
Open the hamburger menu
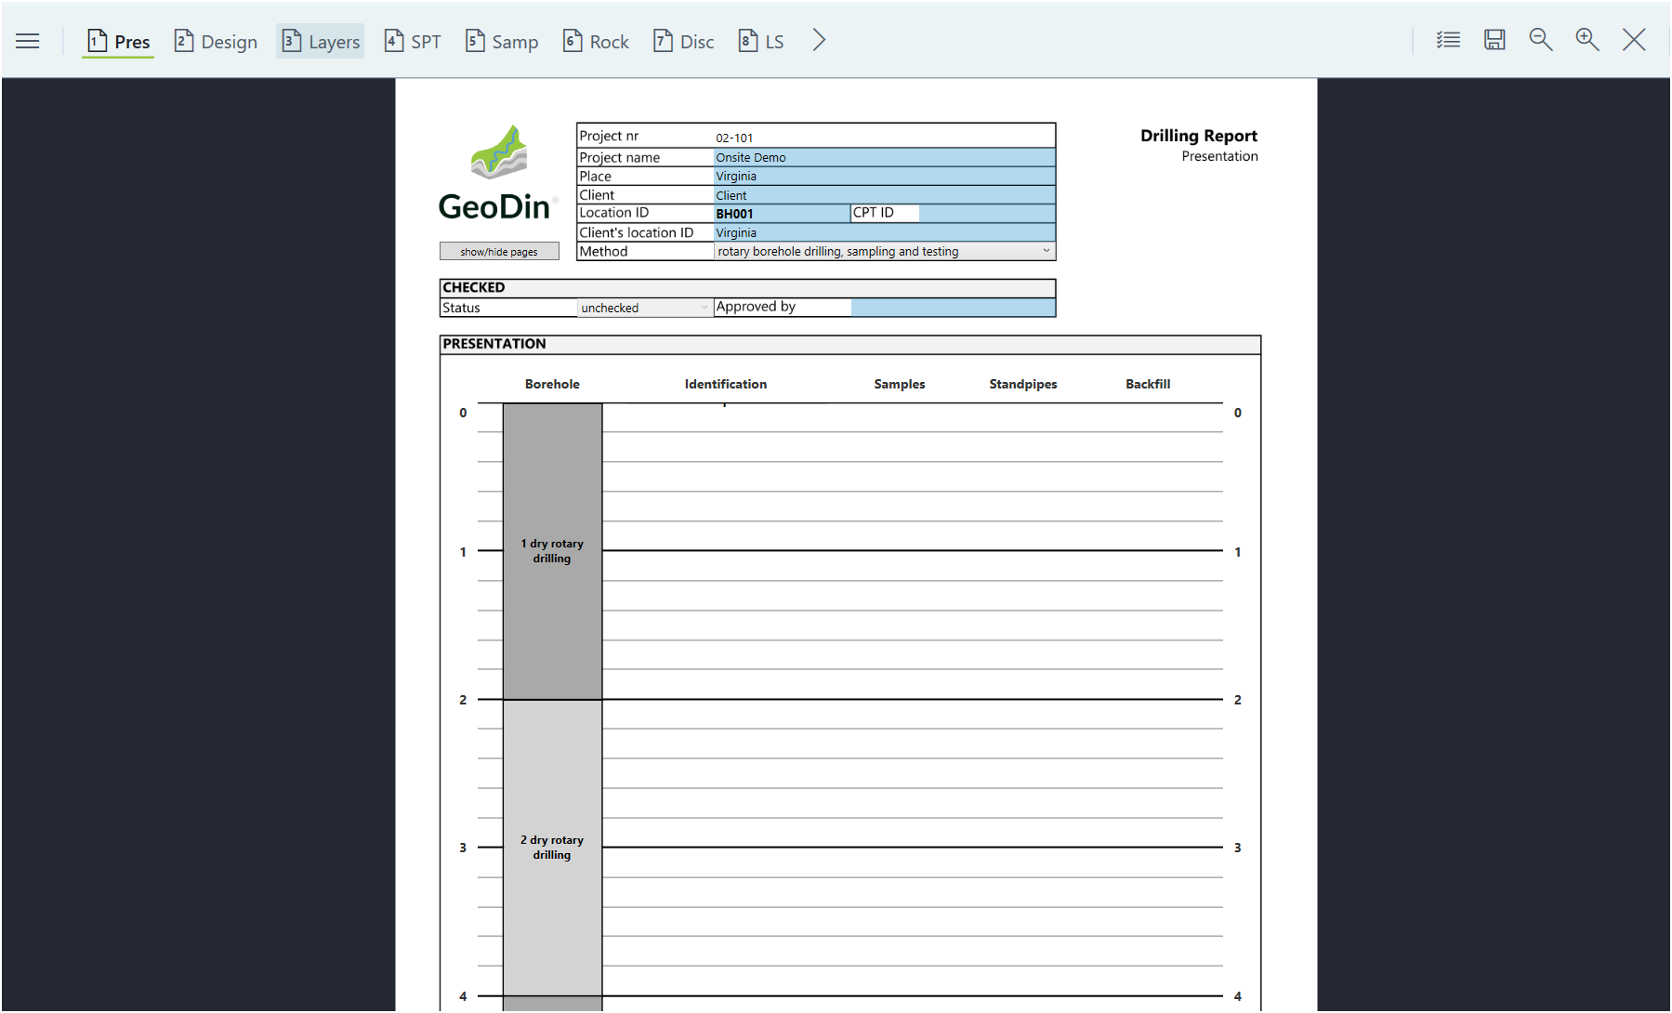[28, 41]
